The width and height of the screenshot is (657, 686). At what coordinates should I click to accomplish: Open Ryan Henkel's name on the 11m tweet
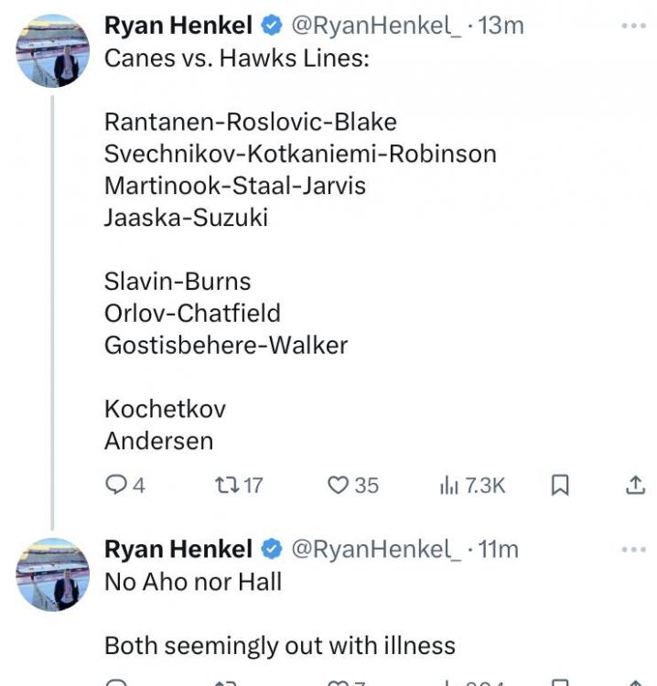click(178, 549)
